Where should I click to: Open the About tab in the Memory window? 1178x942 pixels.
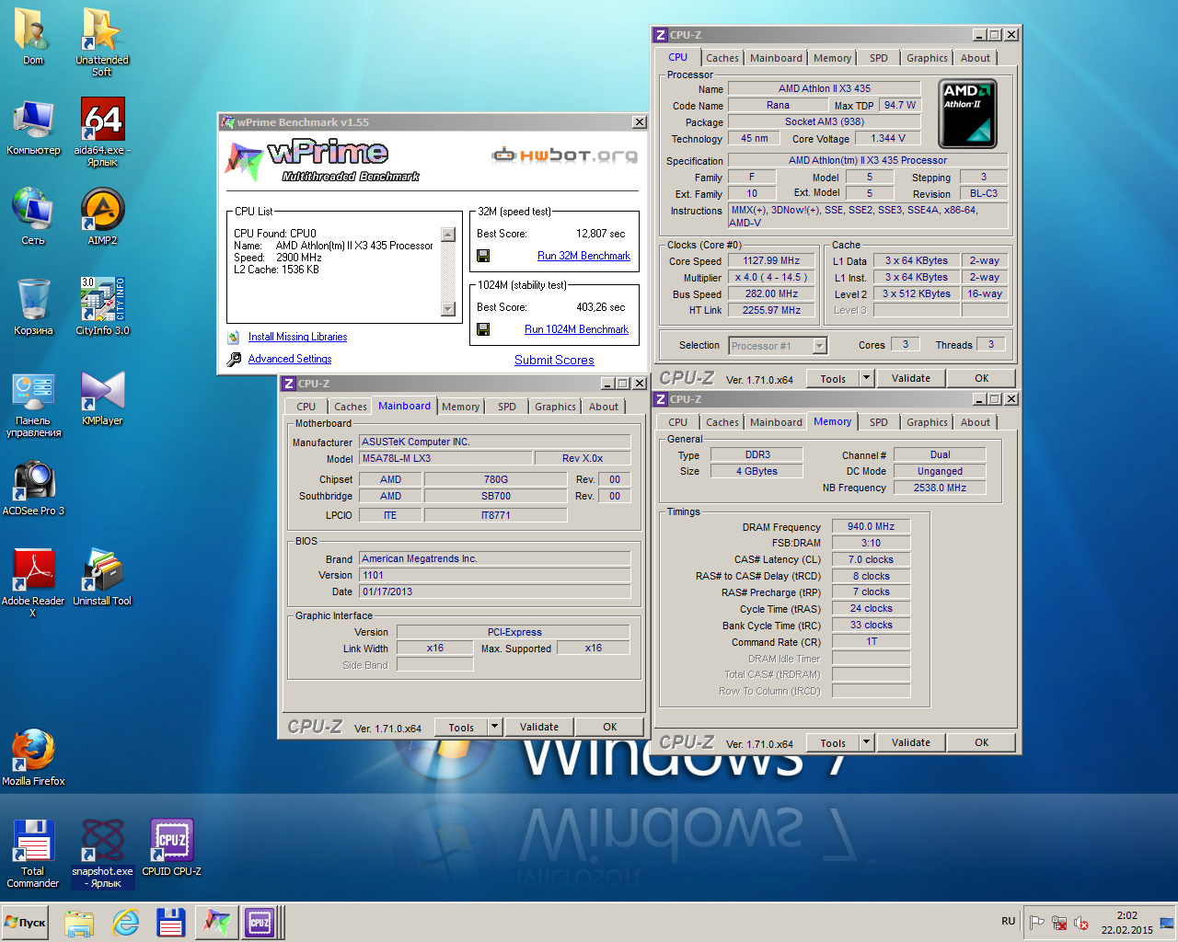[976, 422]
